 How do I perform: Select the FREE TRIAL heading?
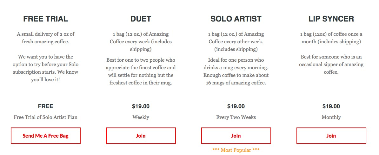[46, 19]
